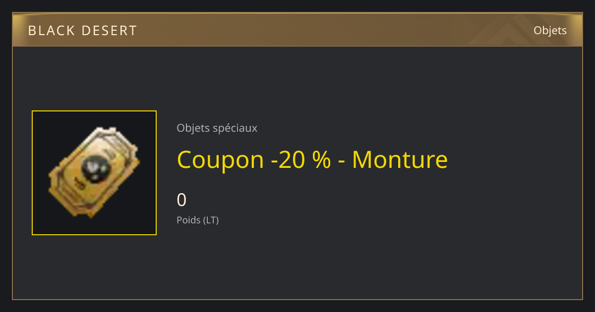
Task: Click the Poids (LT) label
Action: (x=197, y=220)
